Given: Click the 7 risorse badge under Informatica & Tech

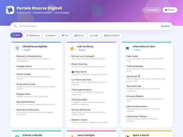Looking at the screenshot, I should (137, 50).
